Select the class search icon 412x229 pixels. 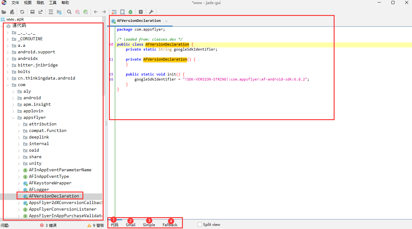point(77,12)
